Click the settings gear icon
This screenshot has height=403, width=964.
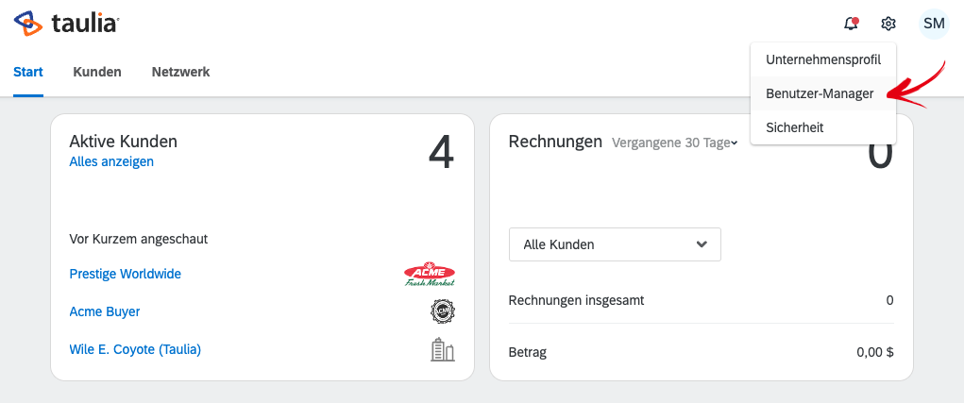pos(888,24)
